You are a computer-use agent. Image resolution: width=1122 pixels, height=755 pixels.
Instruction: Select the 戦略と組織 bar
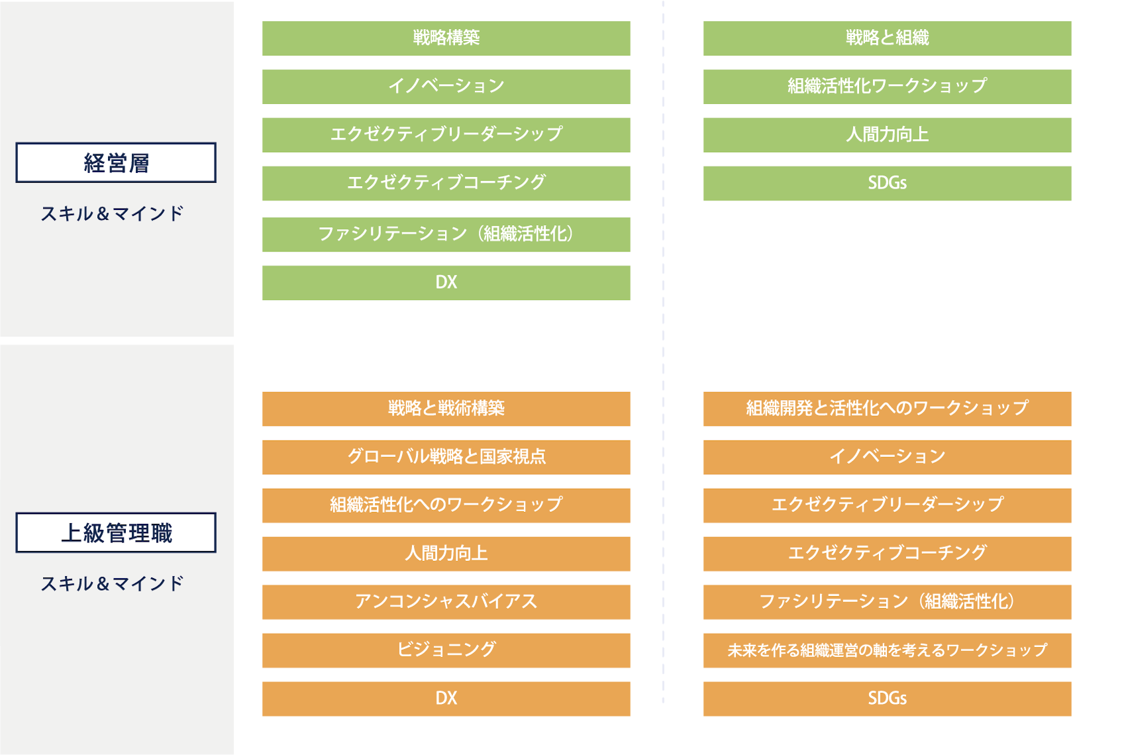(887, 38)
